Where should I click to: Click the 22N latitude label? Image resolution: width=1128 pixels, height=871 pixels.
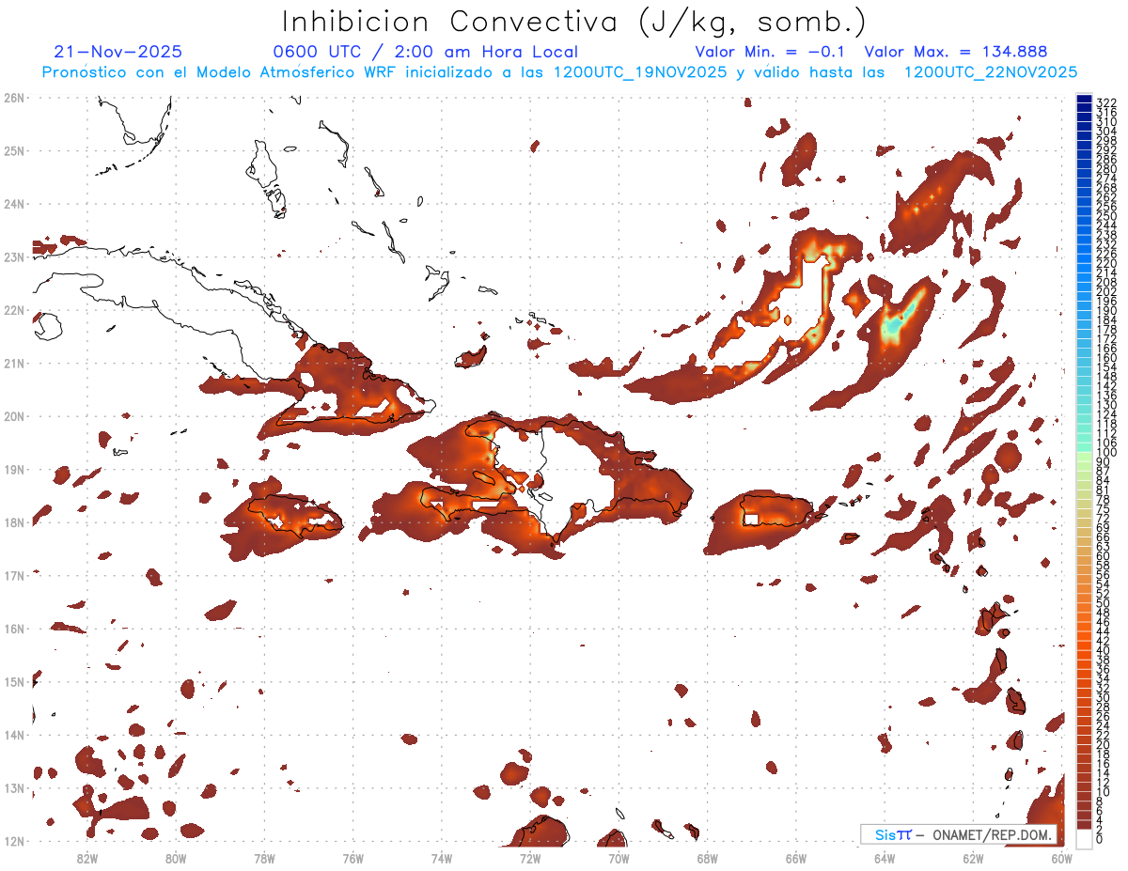click(x=14, y=310)
